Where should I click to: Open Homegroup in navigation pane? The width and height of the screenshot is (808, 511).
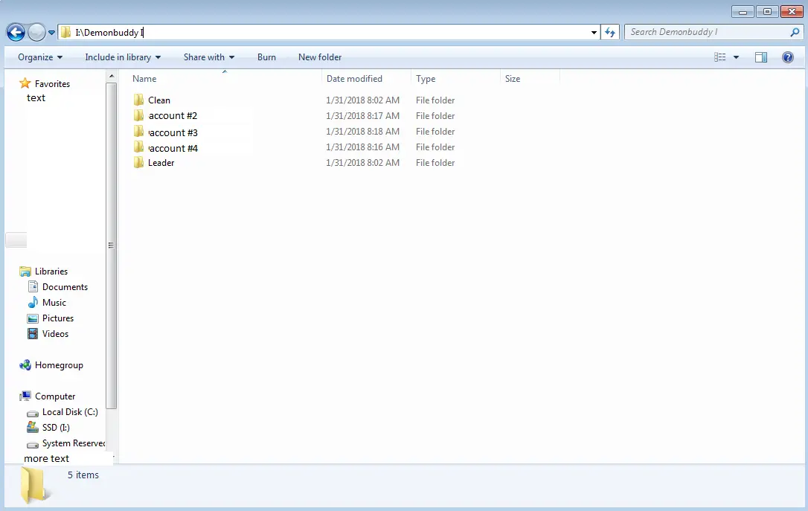point(59,365)
